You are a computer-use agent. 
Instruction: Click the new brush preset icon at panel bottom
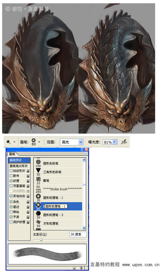click(74, 268)
